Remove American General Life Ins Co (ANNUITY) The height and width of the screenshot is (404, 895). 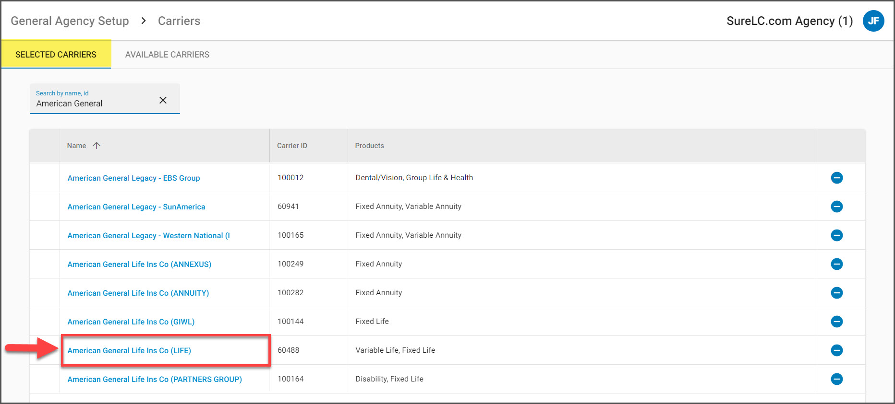836,293
